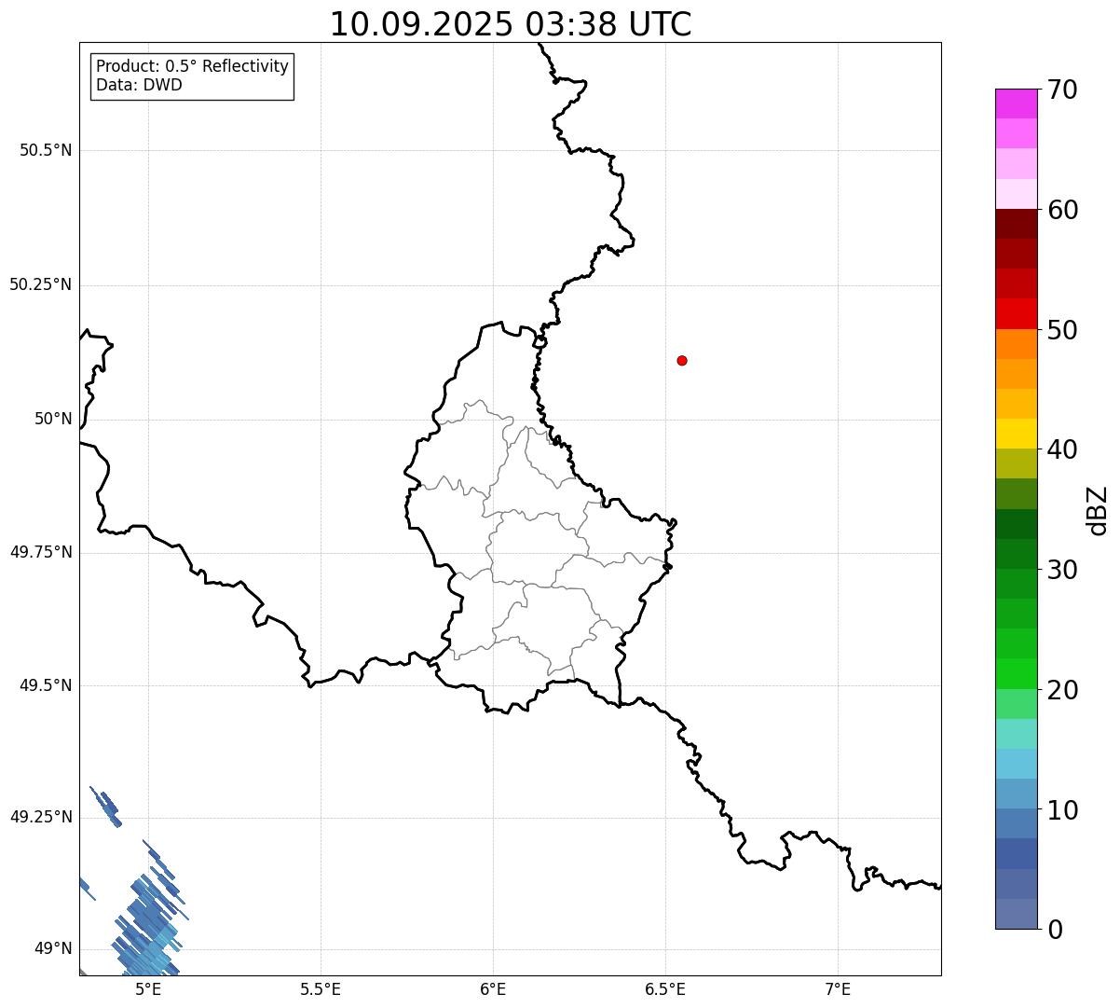Click the 49°N latitude label
Image resolution: width=1120 pixels, height=1008 pixels.
coord(53,948)
